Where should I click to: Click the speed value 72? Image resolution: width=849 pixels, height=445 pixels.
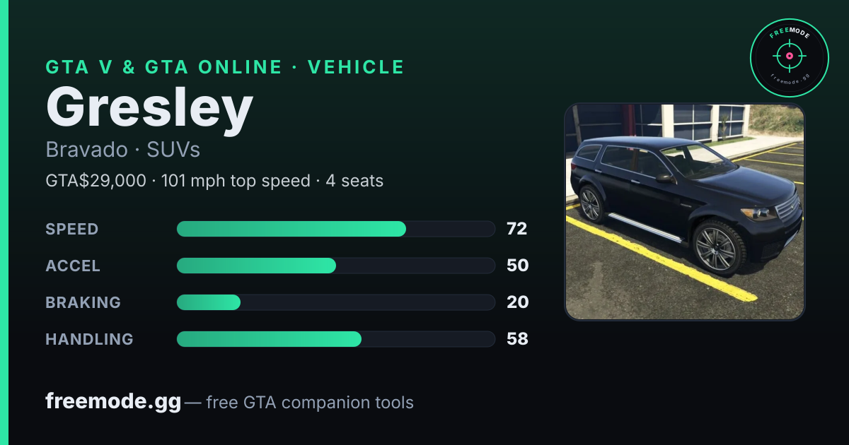(517, 229)
